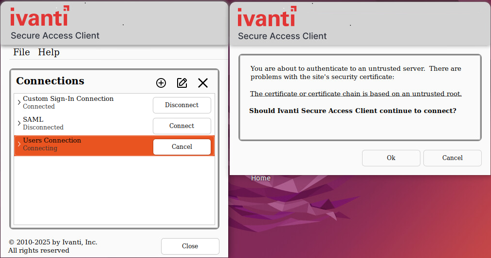This screenshot has height=258, width=491.
Task: Click the untrusted root certificate message
Action: (356, 94)
